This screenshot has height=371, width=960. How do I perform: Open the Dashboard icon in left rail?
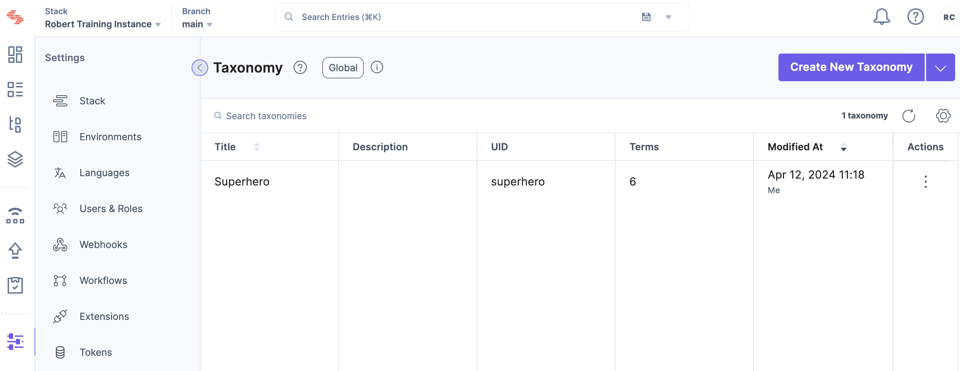15,55
